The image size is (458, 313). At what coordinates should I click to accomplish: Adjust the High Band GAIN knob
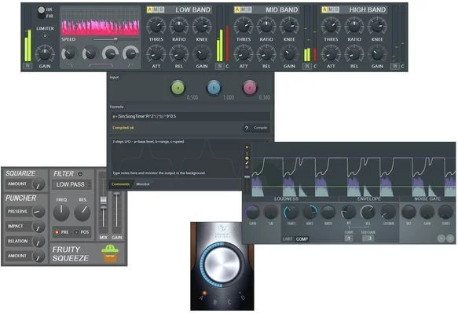click(377, 53)
